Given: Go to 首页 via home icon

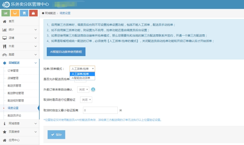Looking at the screenshot, I should point(5,21).
